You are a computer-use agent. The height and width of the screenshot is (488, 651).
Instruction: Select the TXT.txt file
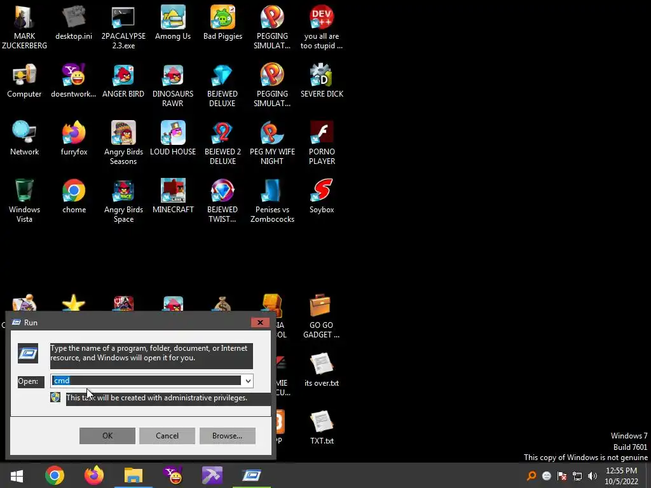(x=322, y=428)
